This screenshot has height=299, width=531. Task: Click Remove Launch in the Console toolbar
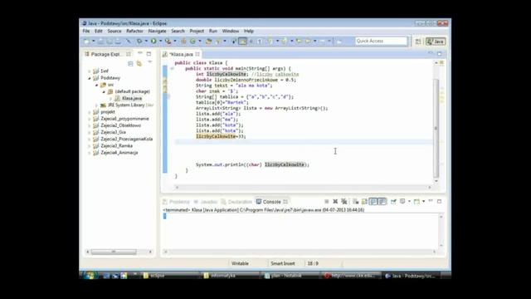pos(335,201)
